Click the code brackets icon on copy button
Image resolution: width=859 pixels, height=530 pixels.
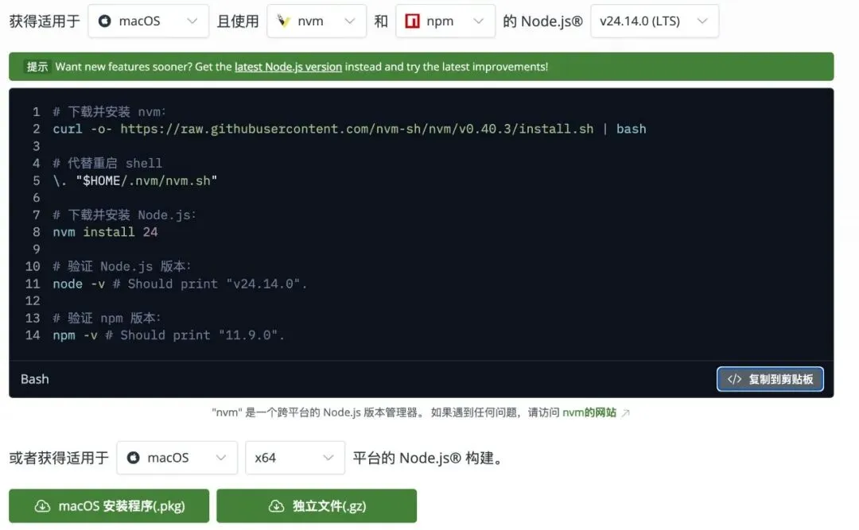point(734,379)
